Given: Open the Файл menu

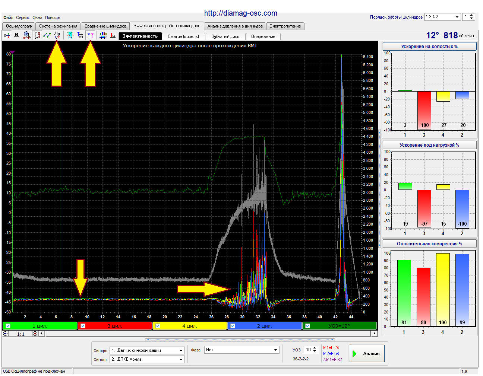Looking at the screenshot, I should click(x=8, y=17).
